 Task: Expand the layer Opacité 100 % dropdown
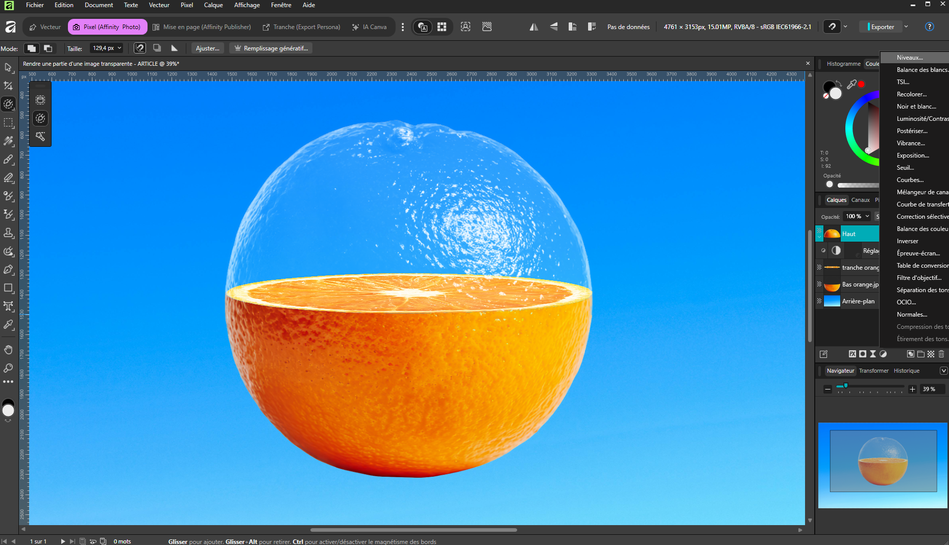[867, 216]
